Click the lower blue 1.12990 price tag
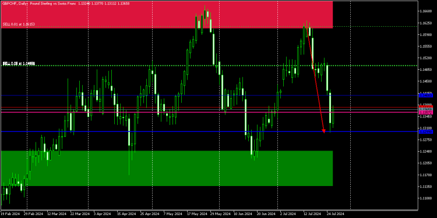The image size is (437, 218). pyautogui.click(x=425, y=131)
